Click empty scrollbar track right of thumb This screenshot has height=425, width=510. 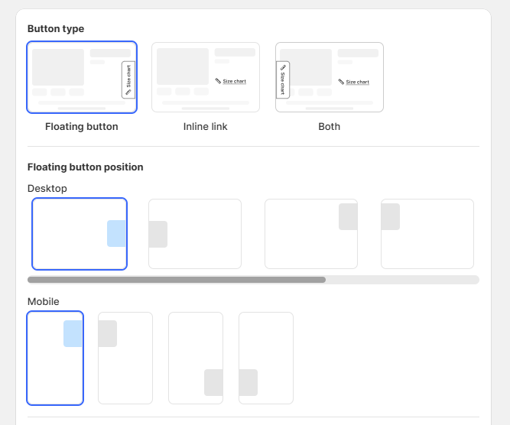402,280
